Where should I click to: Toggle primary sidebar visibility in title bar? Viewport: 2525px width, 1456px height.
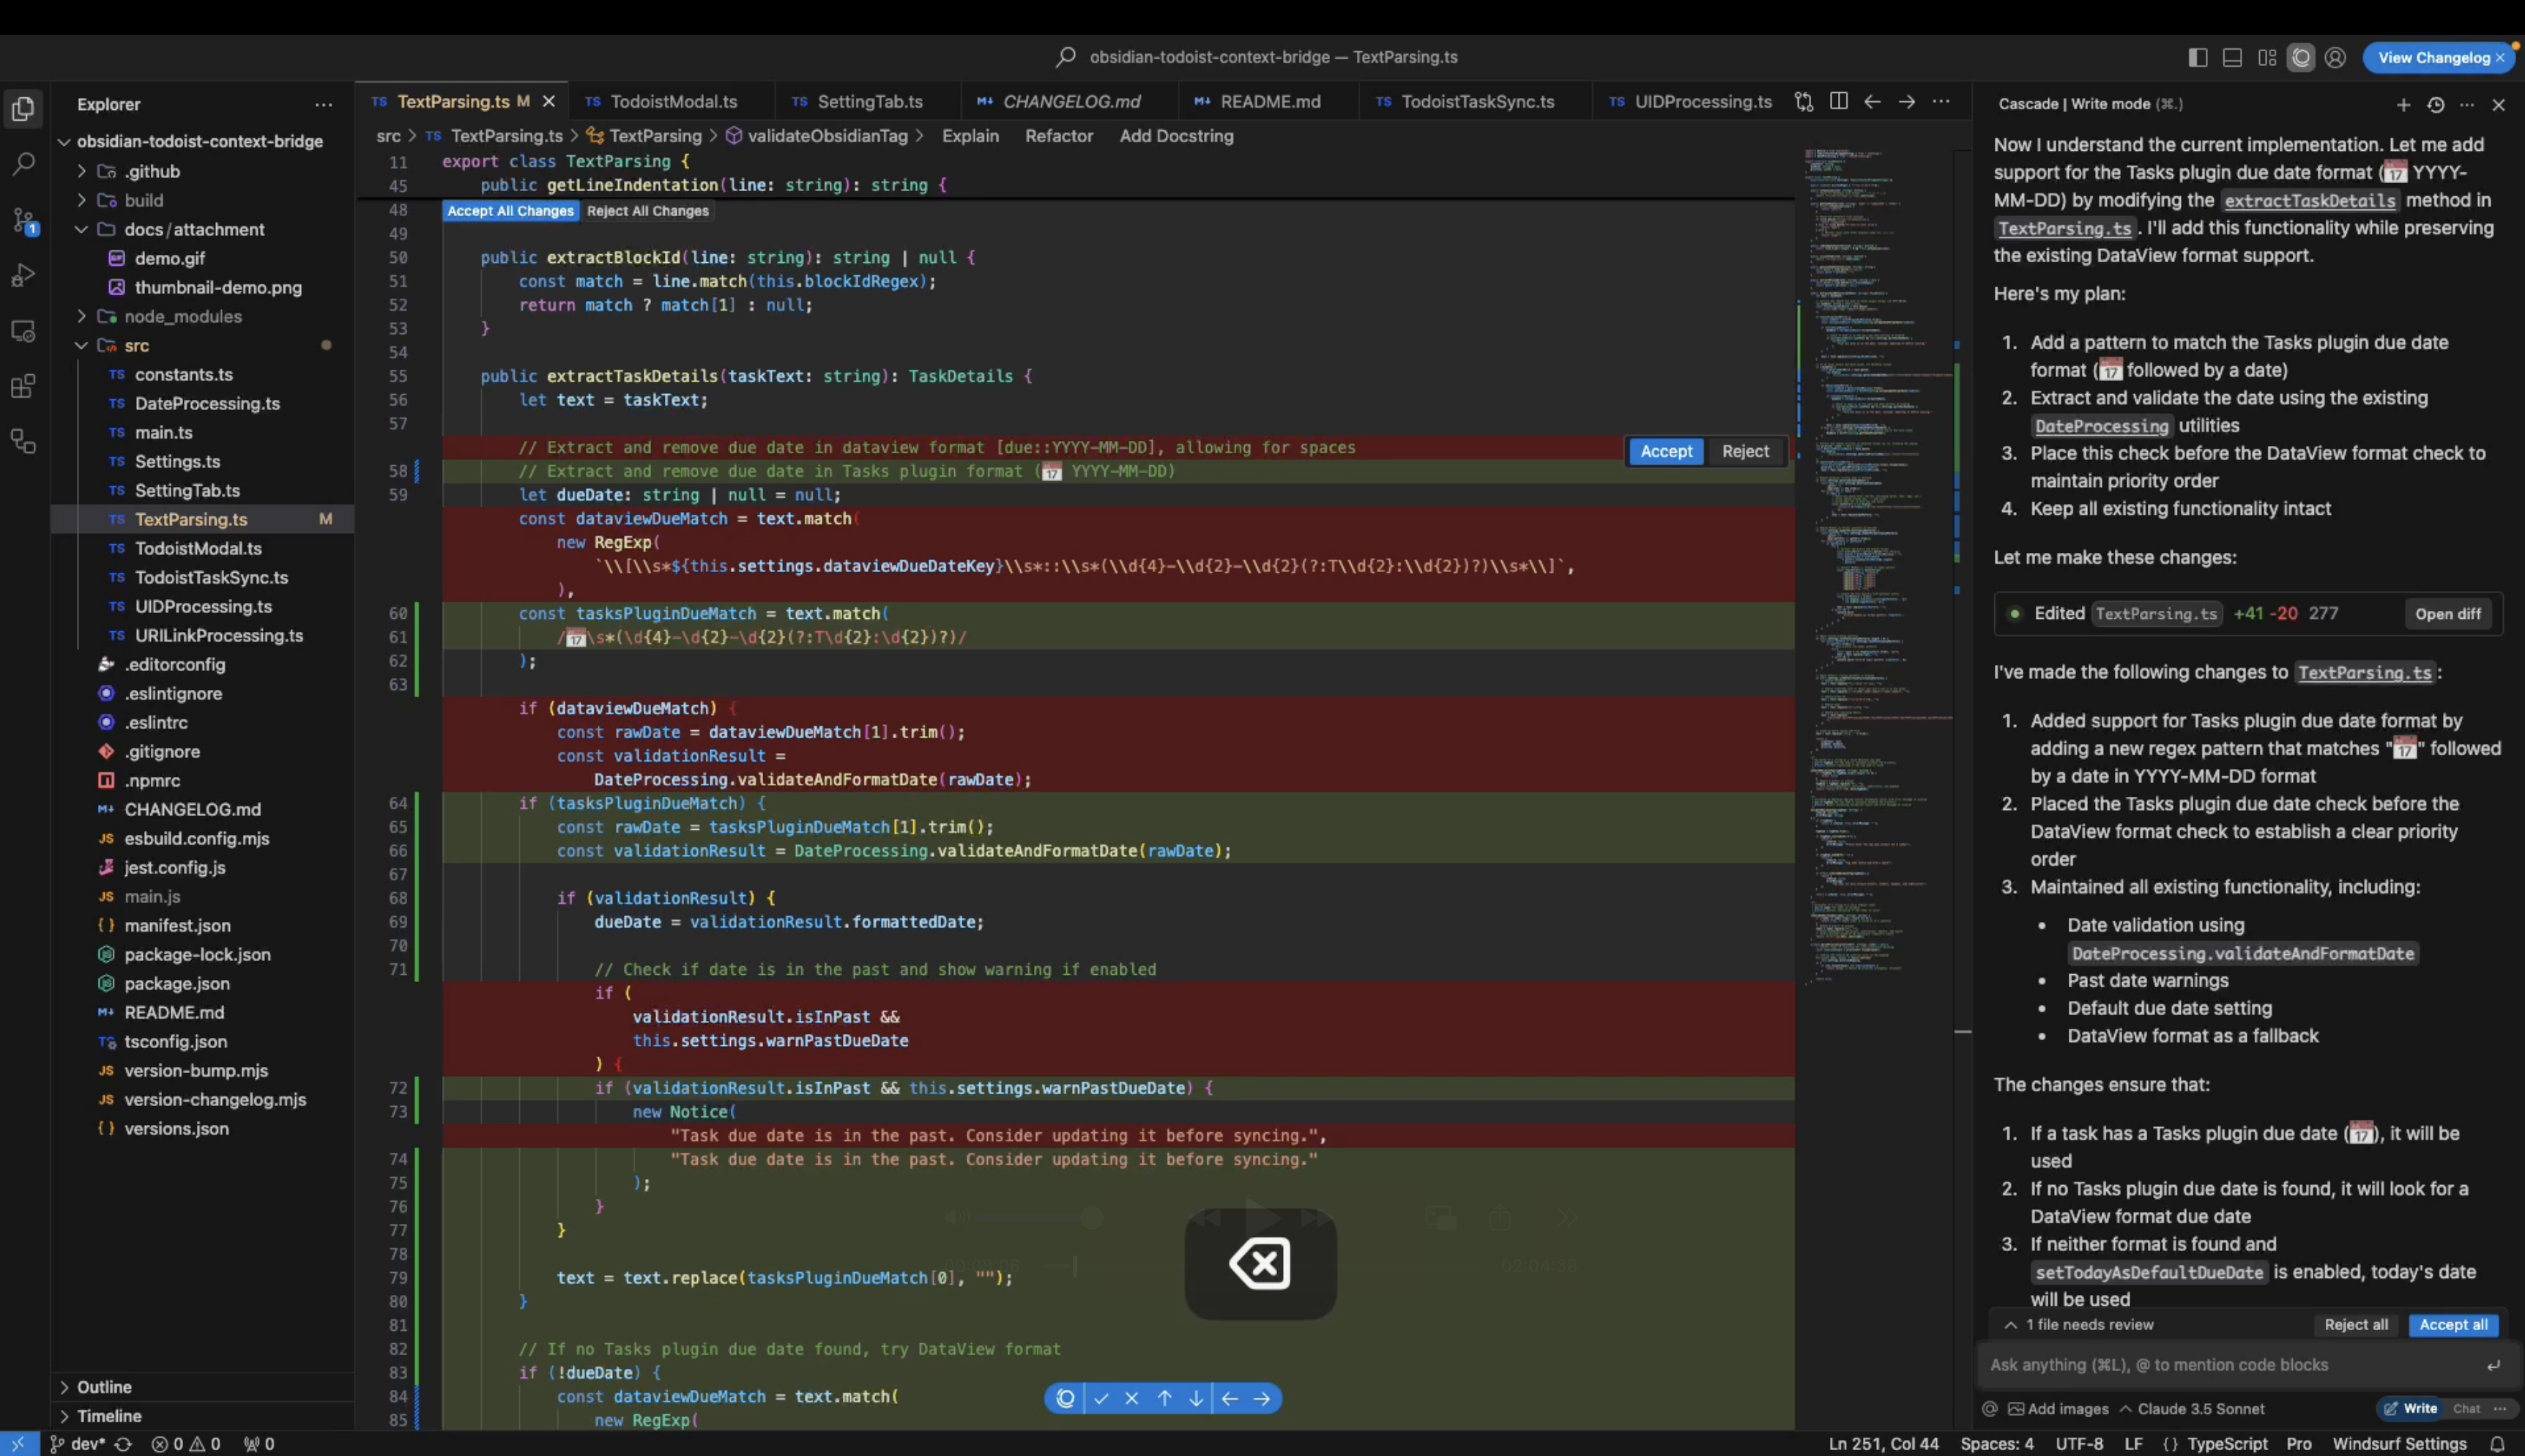(2197, 58)
